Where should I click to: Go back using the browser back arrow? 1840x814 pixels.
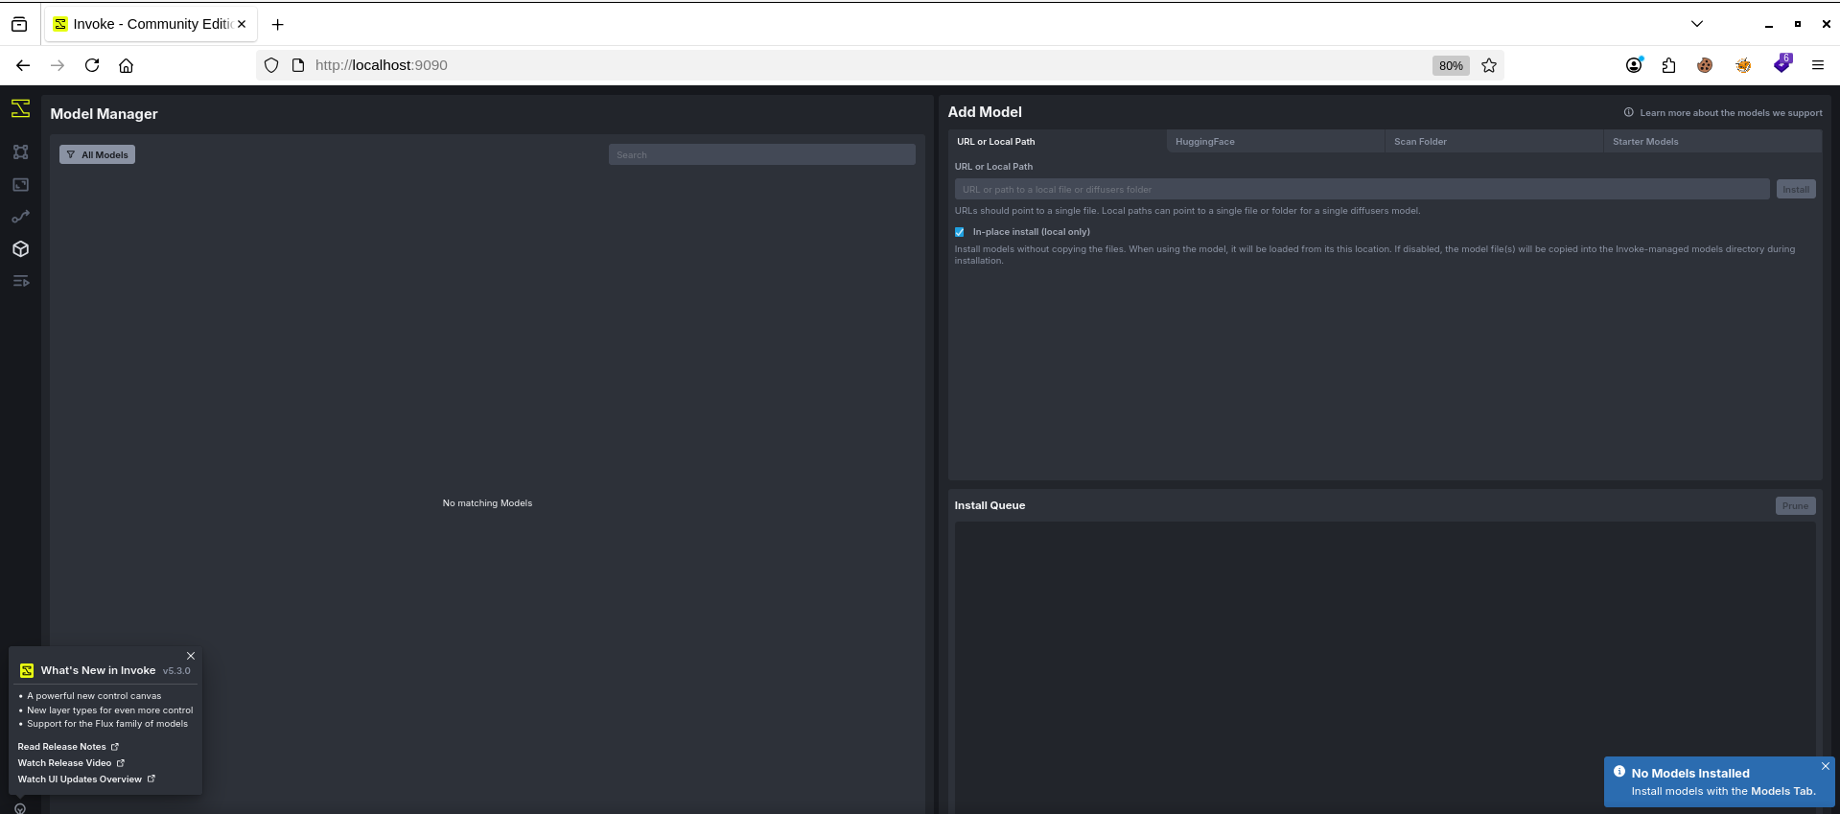click(x=23, y=65)
